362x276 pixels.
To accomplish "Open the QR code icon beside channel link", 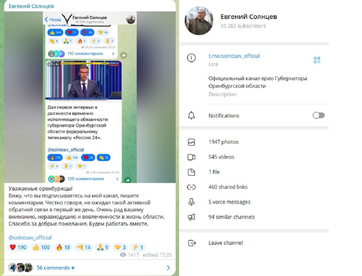I will click(x=317, y=60).
